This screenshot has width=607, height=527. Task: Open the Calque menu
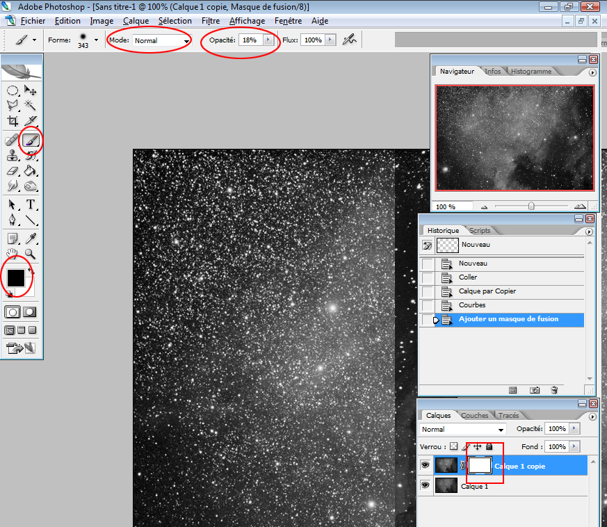(136, 21)
